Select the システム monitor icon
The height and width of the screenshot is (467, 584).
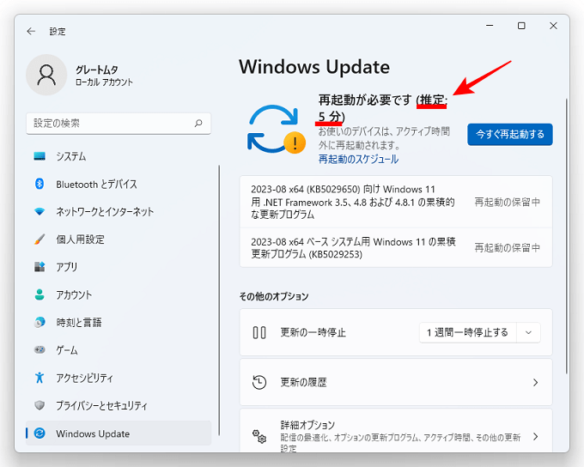(x=40, y=156)
